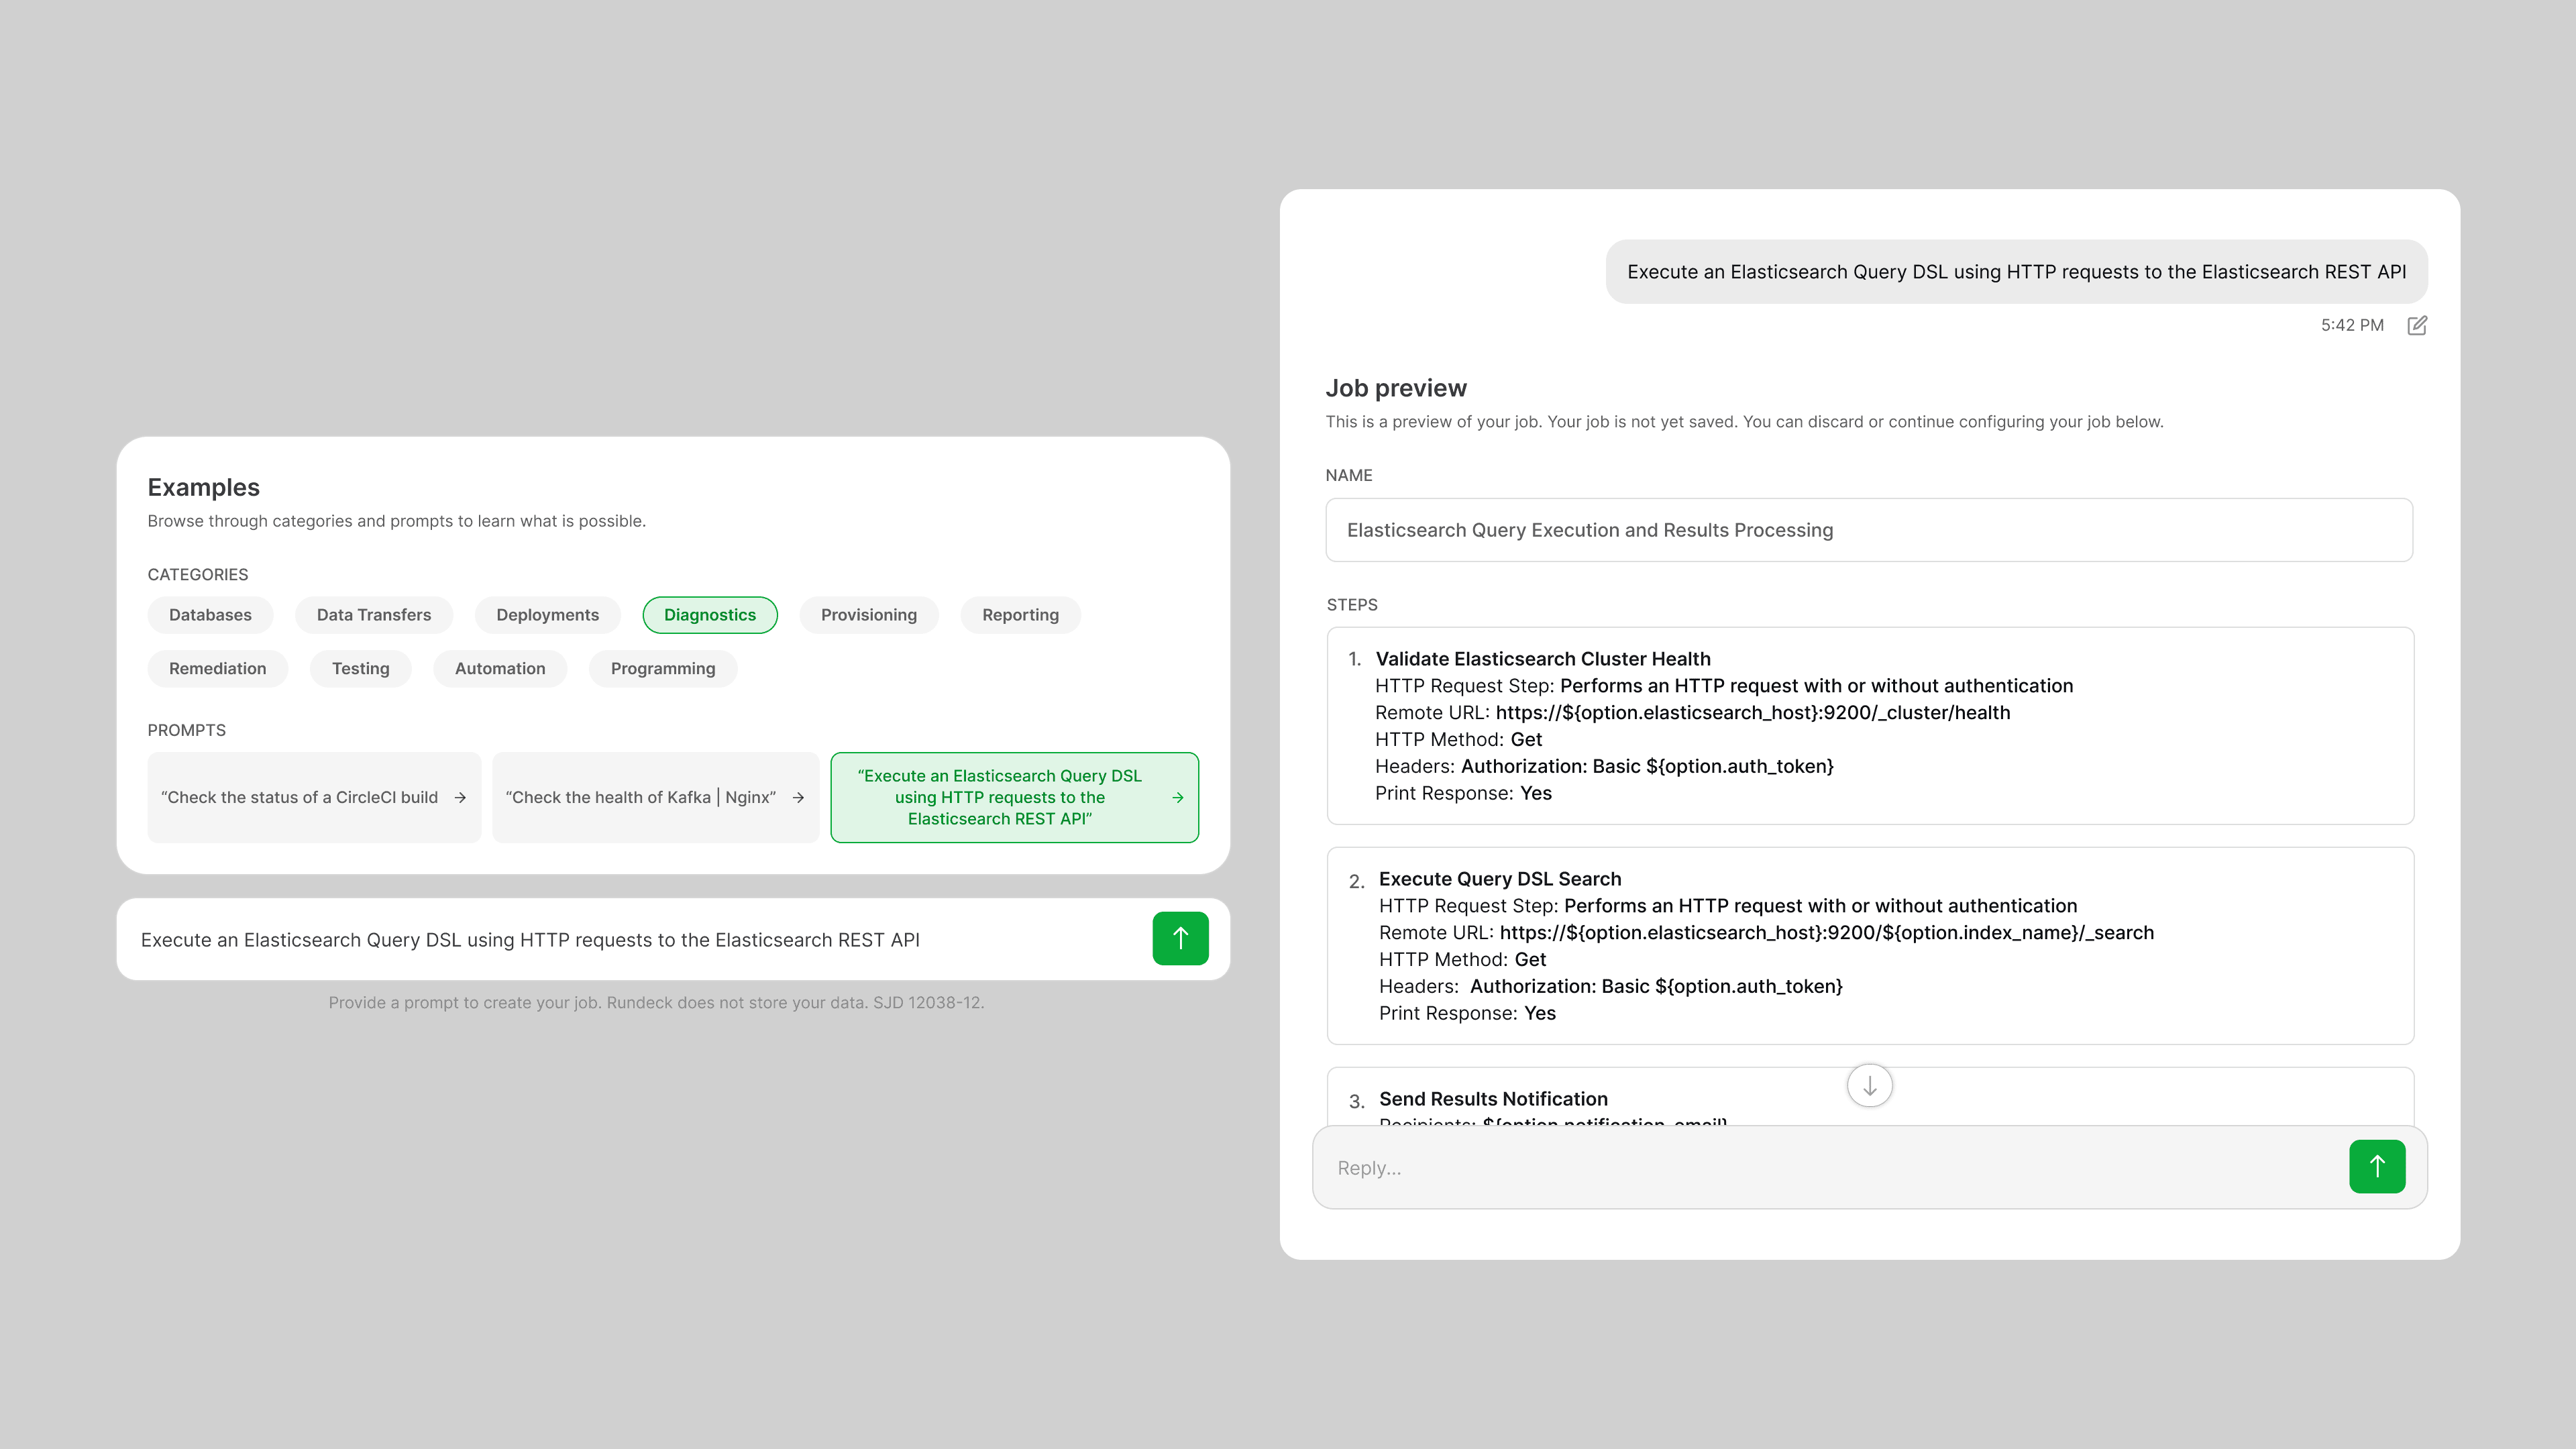The height and width of the screenshot is (1449, 2576).
Task: Toggle the Provisioning category filter
Action: tap(868, 615)
